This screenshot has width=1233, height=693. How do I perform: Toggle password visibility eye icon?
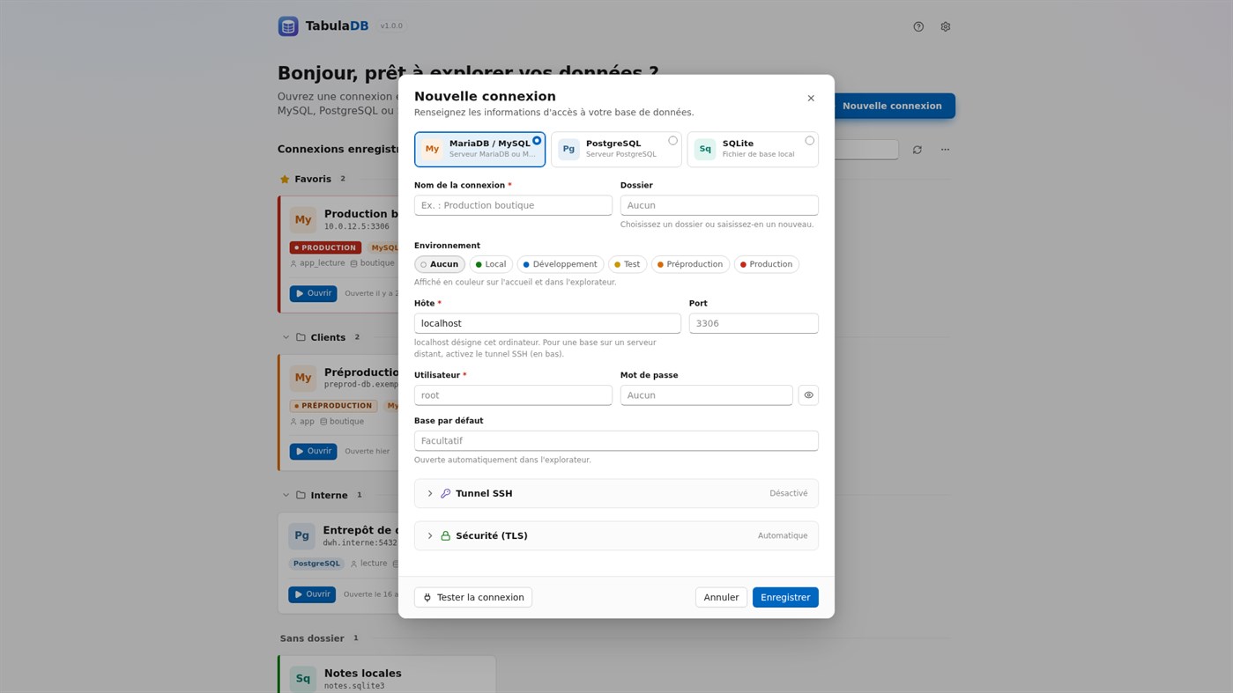tap(808, 395)
